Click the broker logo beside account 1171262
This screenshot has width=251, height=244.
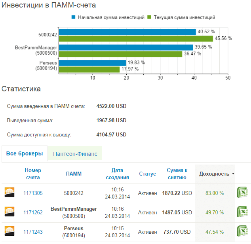tap(10, 212)
